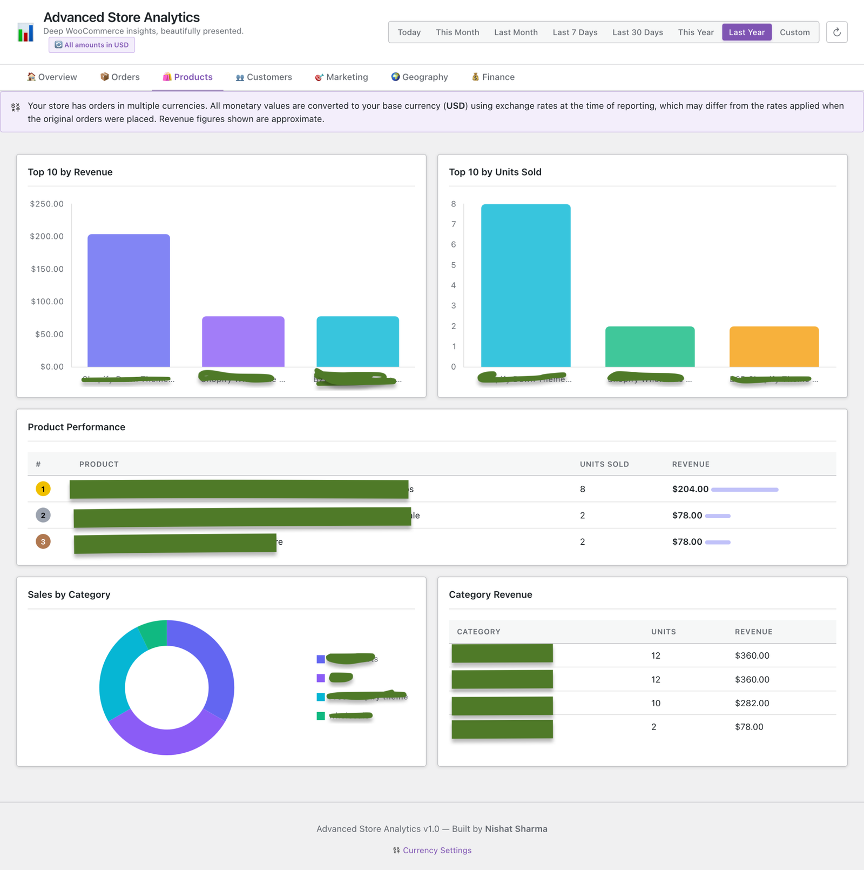Screen dimensions: 864x870
Task: Click the grey rank 2 badge
Action: (x=43, y=516)
